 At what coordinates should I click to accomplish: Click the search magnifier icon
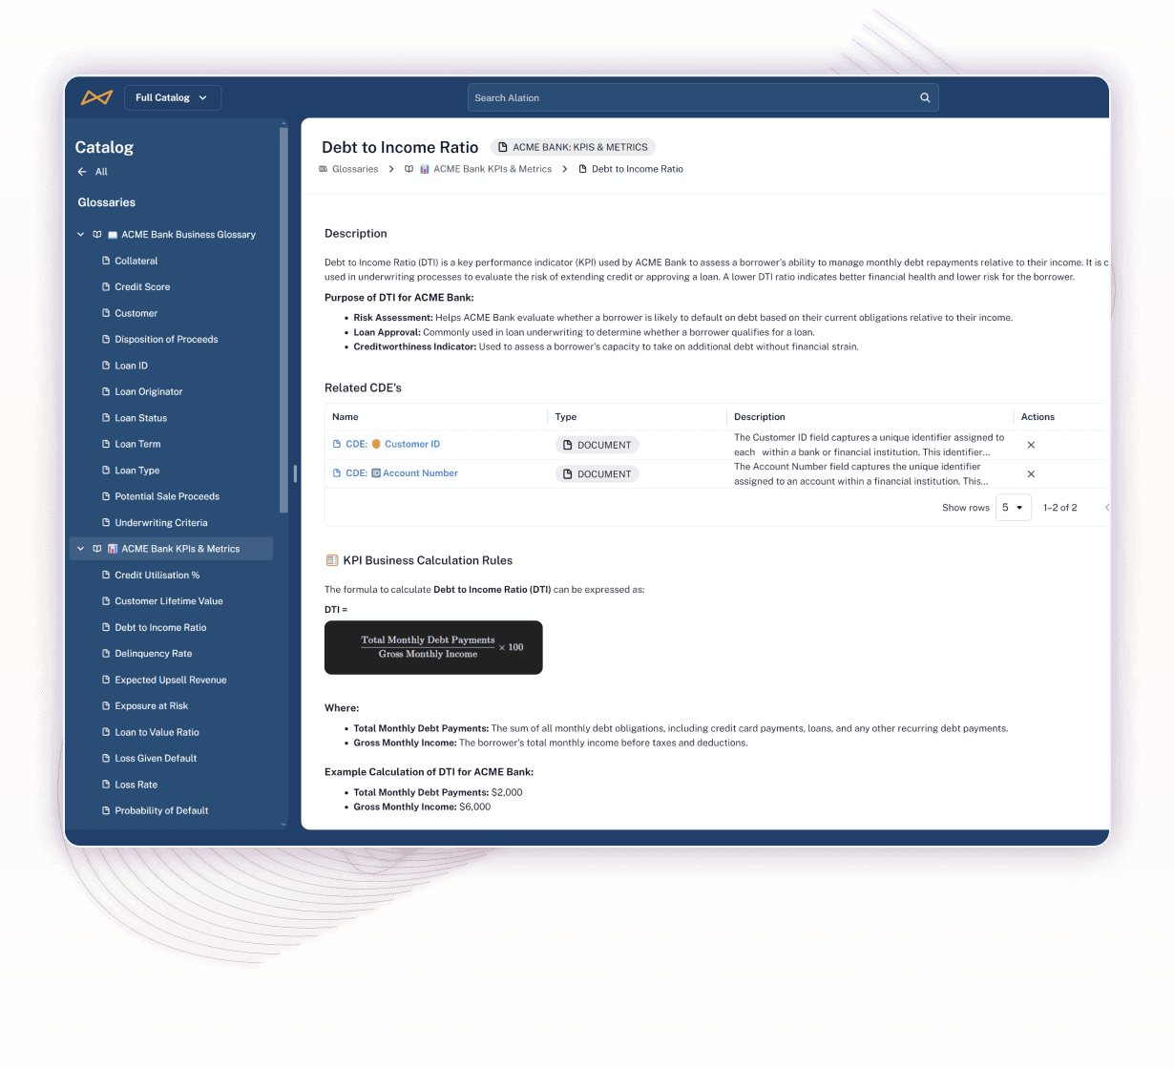(x=924, y=97)
